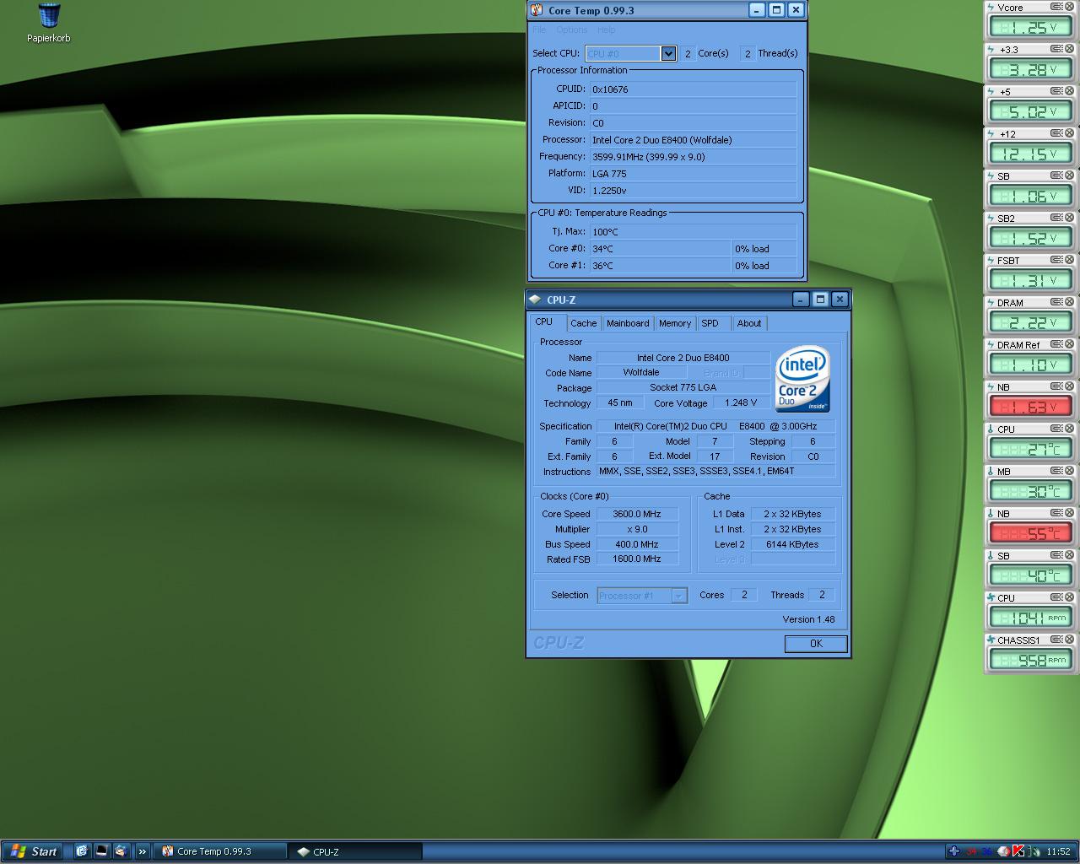The image size is (1080, 864).
Task: Click the Rated FSB value 1600.0 MHz
Action: [637, 559]
